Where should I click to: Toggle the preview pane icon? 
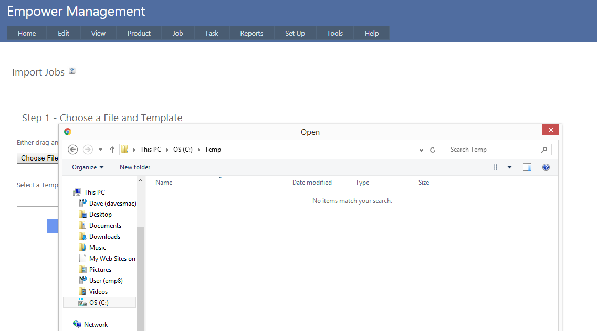[x=527, y=167]
